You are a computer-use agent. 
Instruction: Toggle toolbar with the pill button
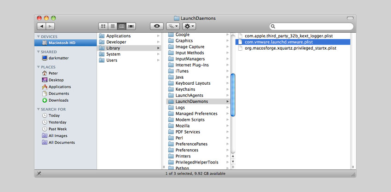[350, 18]
